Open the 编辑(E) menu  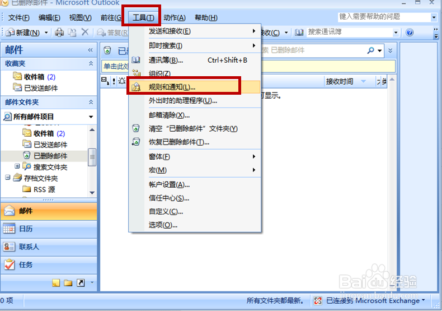(x=49, y=18)
